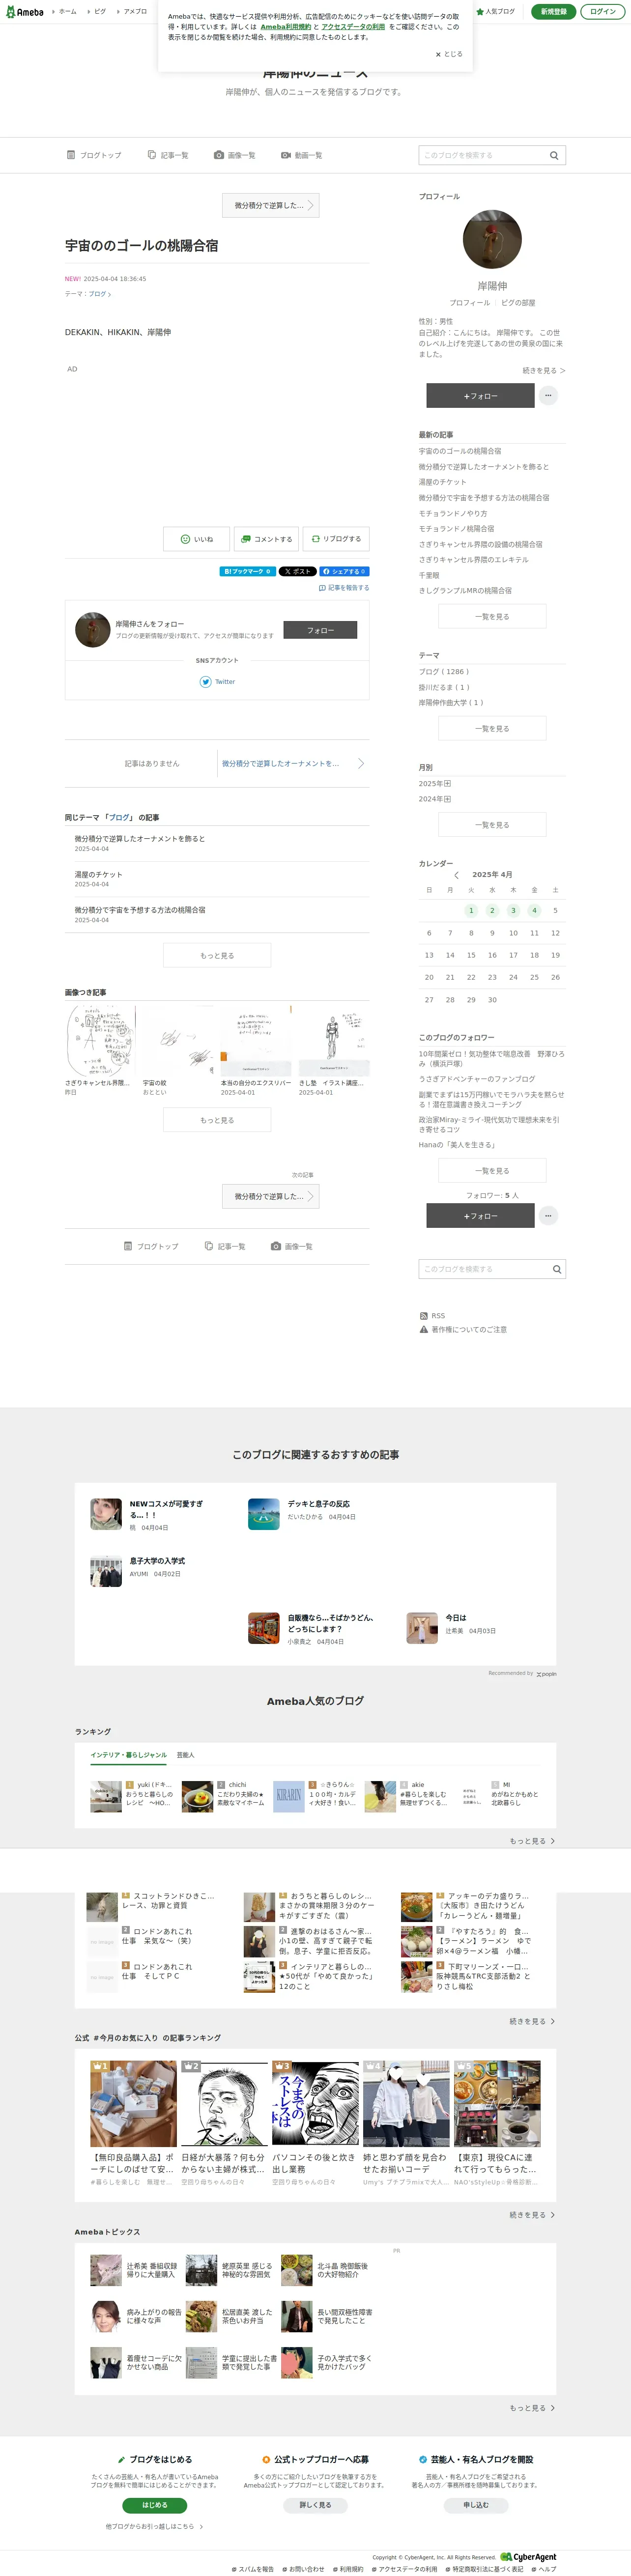Open the 動画一覧 navigation item
This screenshot has width=631, height=2576.
point(302,155)
